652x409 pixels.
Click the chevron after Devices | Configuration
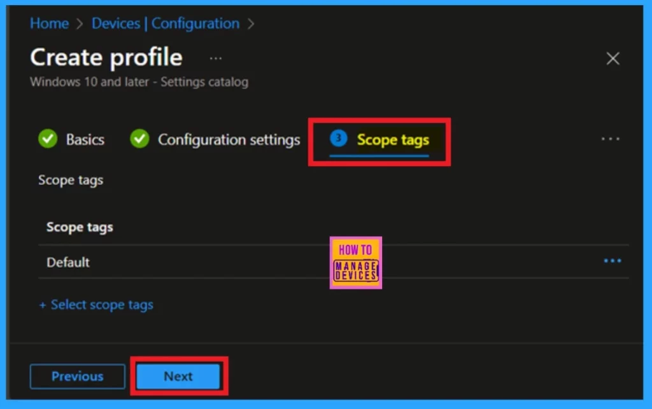pos(251,24)
